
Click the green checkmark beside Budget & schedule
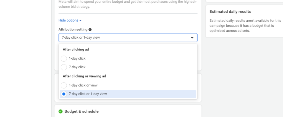[x=61, y=111]
